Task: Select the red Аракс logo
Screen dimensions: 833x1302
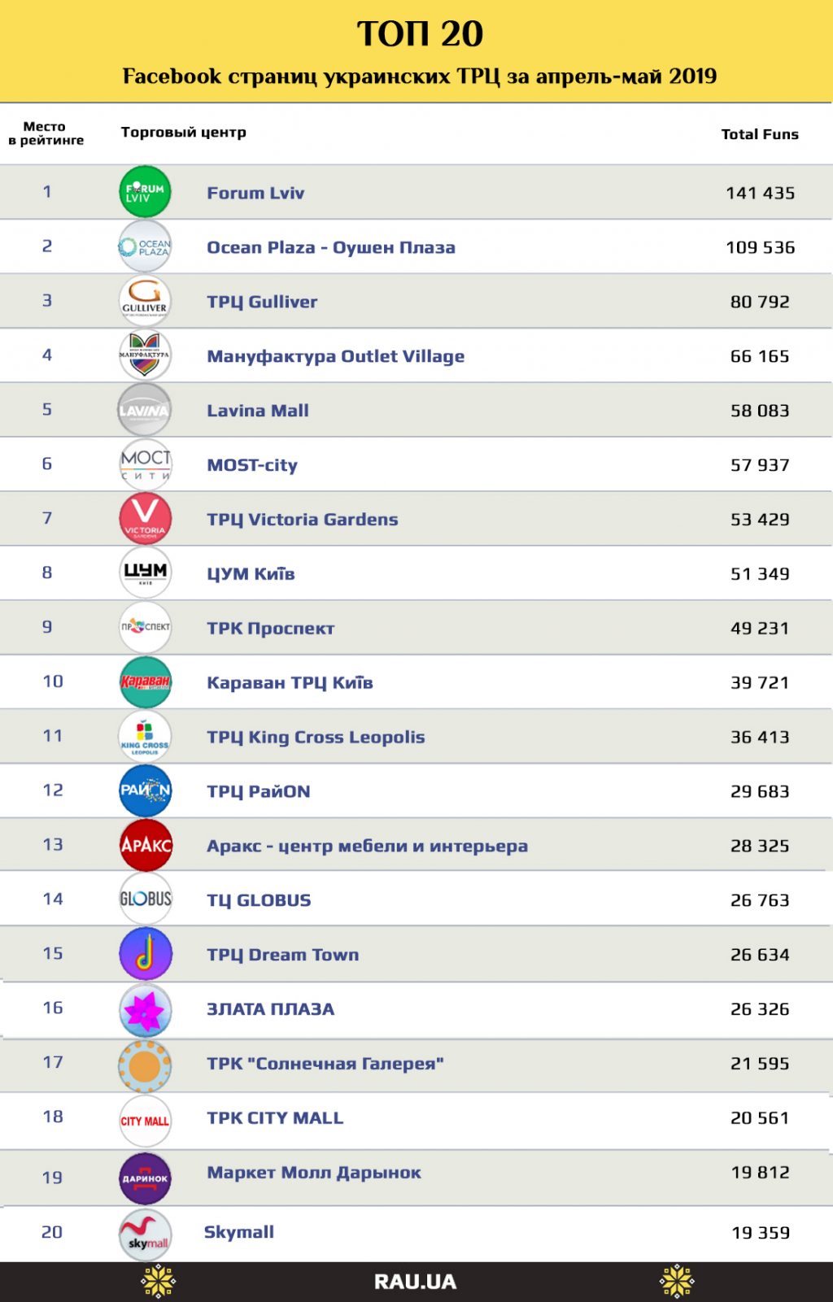Action: 145,845
